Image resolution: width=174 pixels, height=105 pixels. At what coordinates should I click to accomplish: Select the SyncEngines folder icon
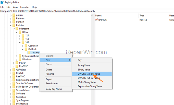click(14, 100)
